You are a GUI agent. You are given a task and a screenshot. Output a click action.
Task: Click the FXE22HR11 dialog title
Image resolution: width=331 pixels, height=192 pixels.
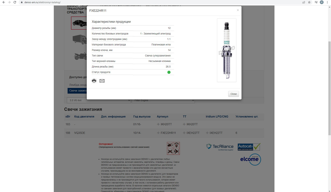[98, 11]
